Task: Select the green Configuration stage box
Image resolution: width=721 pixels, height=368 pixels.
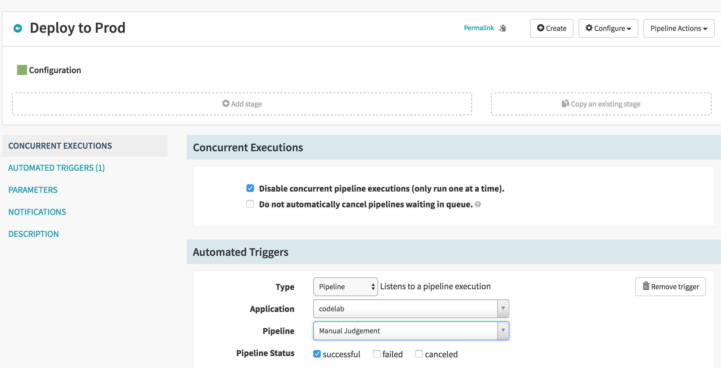Action: (22, 70)
